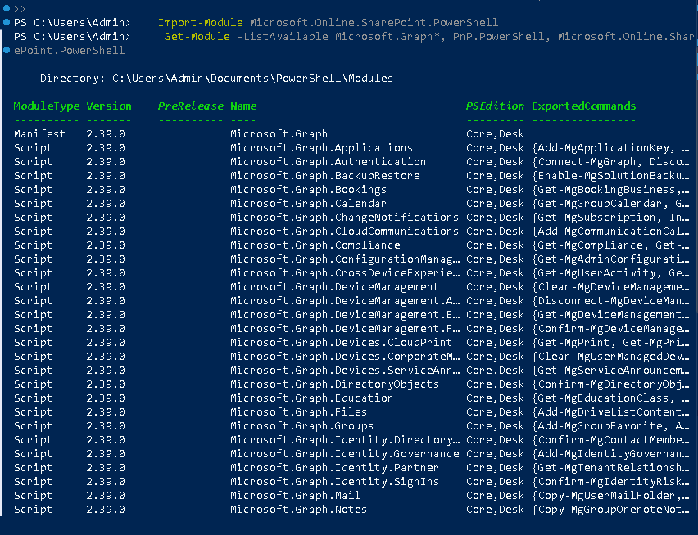The width and height of the screenshot is (698, 535).
Task: Select Microsoft.Graph.Mail name
Action: click(296, 496)
